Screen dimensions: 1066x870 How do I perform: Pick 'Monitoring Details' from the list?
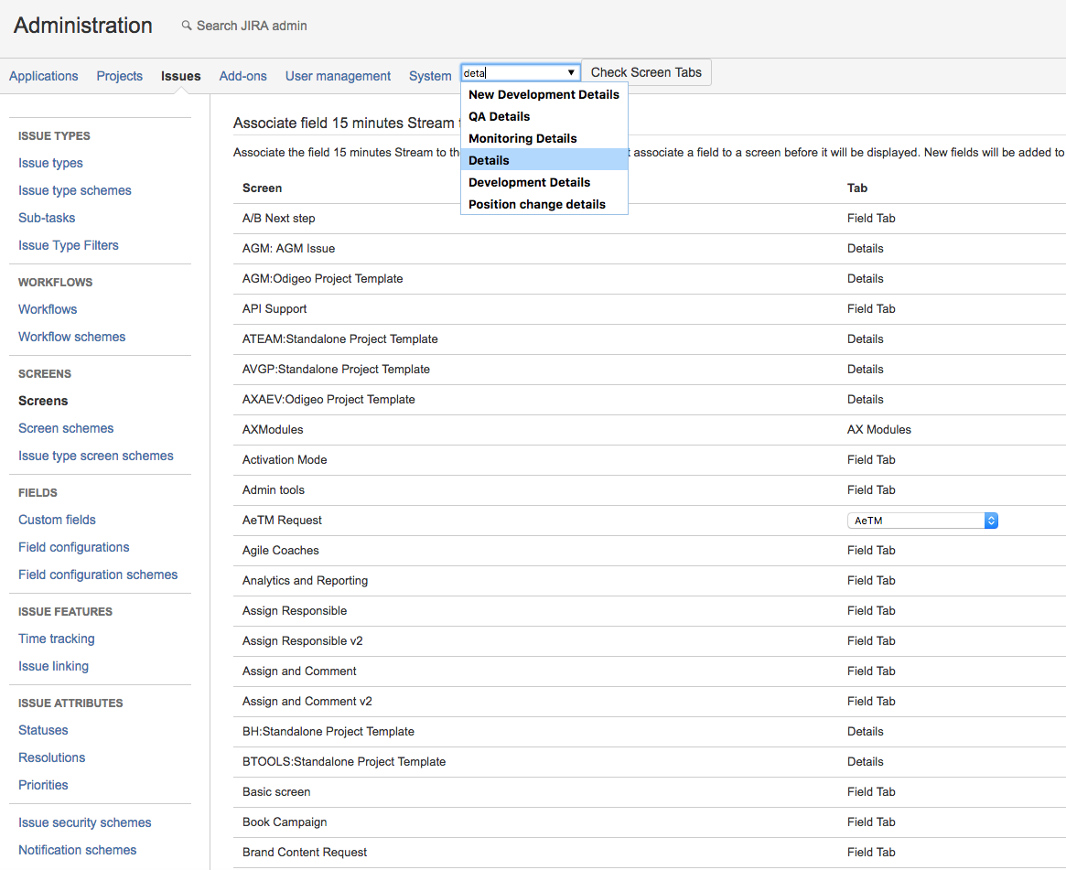[522, 138]
